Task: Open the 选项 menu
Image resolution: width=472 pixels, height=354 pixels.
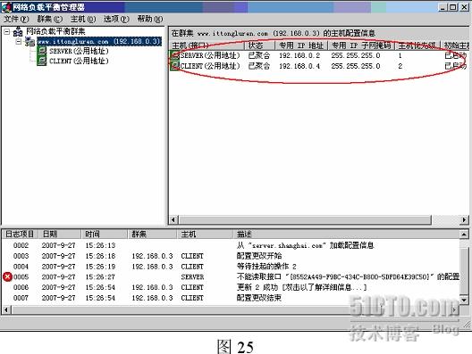Action: (116, 20)
